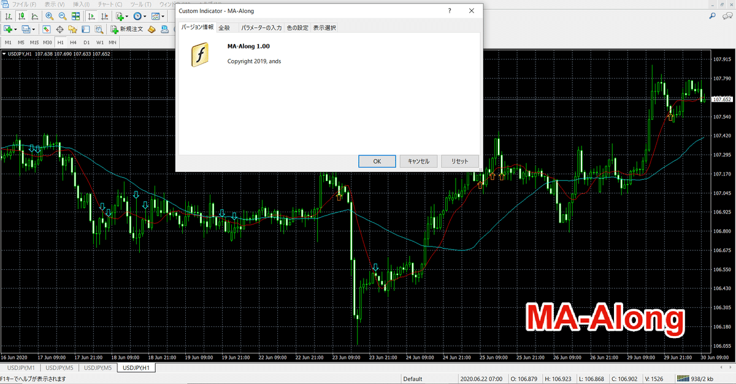Toggle the H4 timeframe button
736x384 pixels.
(73, 42)
